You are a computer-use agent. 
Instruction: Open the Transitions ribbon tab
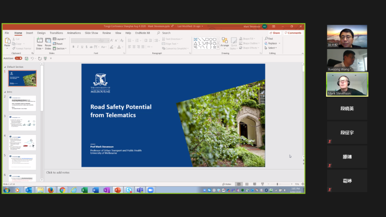[x=56, y=33]
